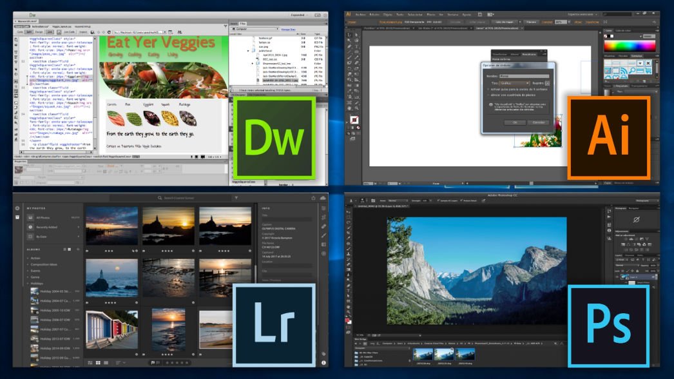
Task: Click the Lightroom filter funnel icon
Action: [x=236, y=198]
